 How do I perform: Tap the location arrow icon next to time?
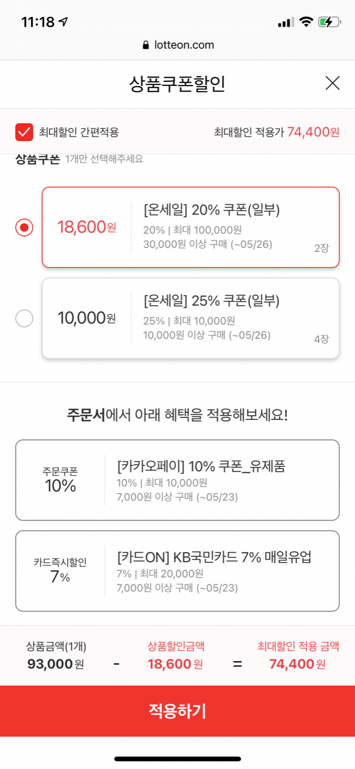(64, 22)
